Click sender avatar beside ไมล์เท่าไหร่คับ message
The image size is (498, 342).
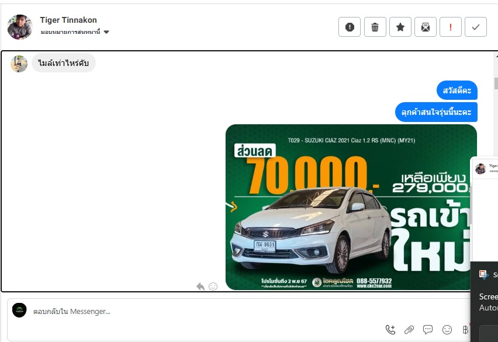click(19, 64)
